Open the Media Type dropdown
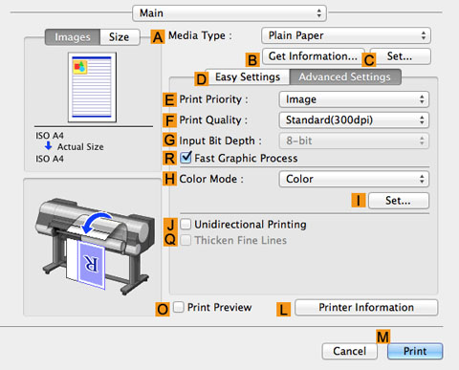The height and width of the screenshot is (370, 459). click(x=346, y=35)
